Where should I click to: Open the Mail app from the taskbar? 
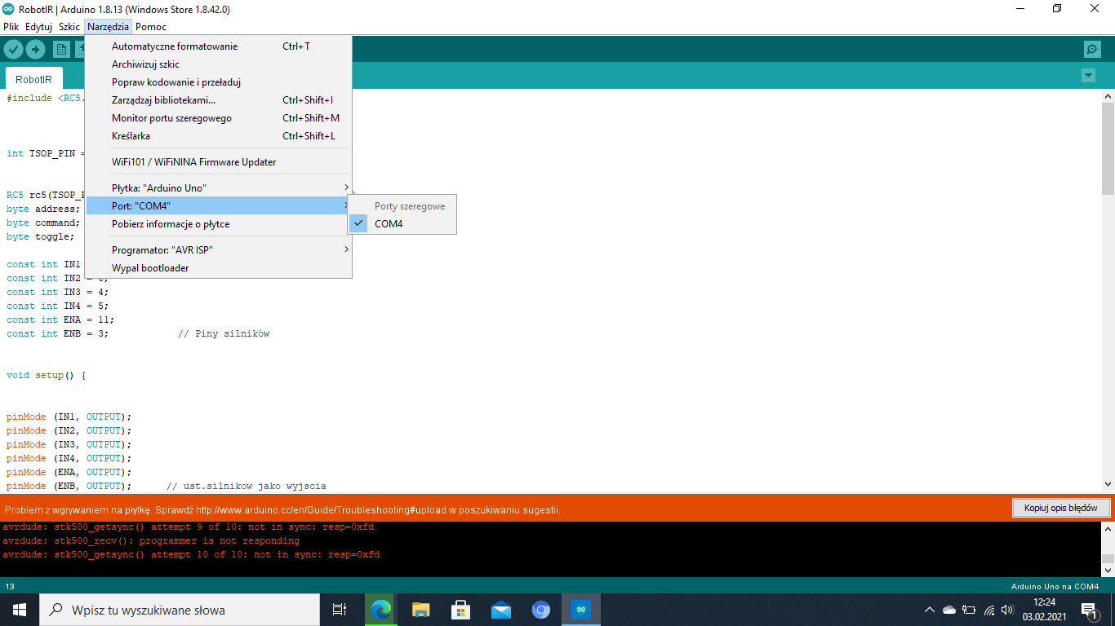[x=501, y=610]
